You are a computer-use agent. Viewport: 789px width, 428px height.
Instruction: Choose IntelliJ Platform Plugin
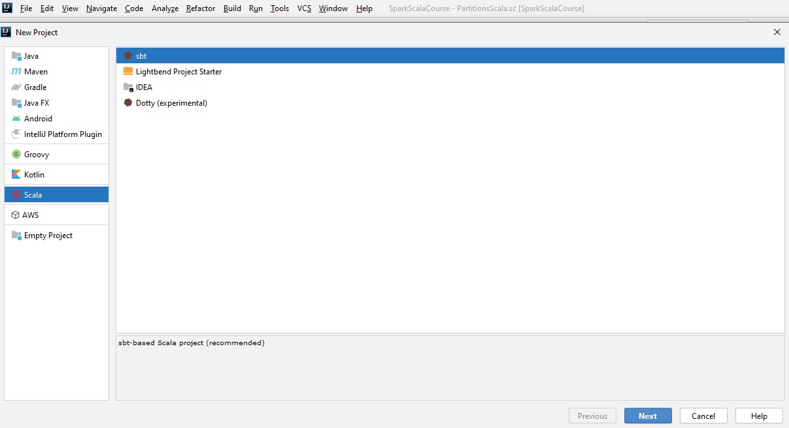tap(56, 134)
